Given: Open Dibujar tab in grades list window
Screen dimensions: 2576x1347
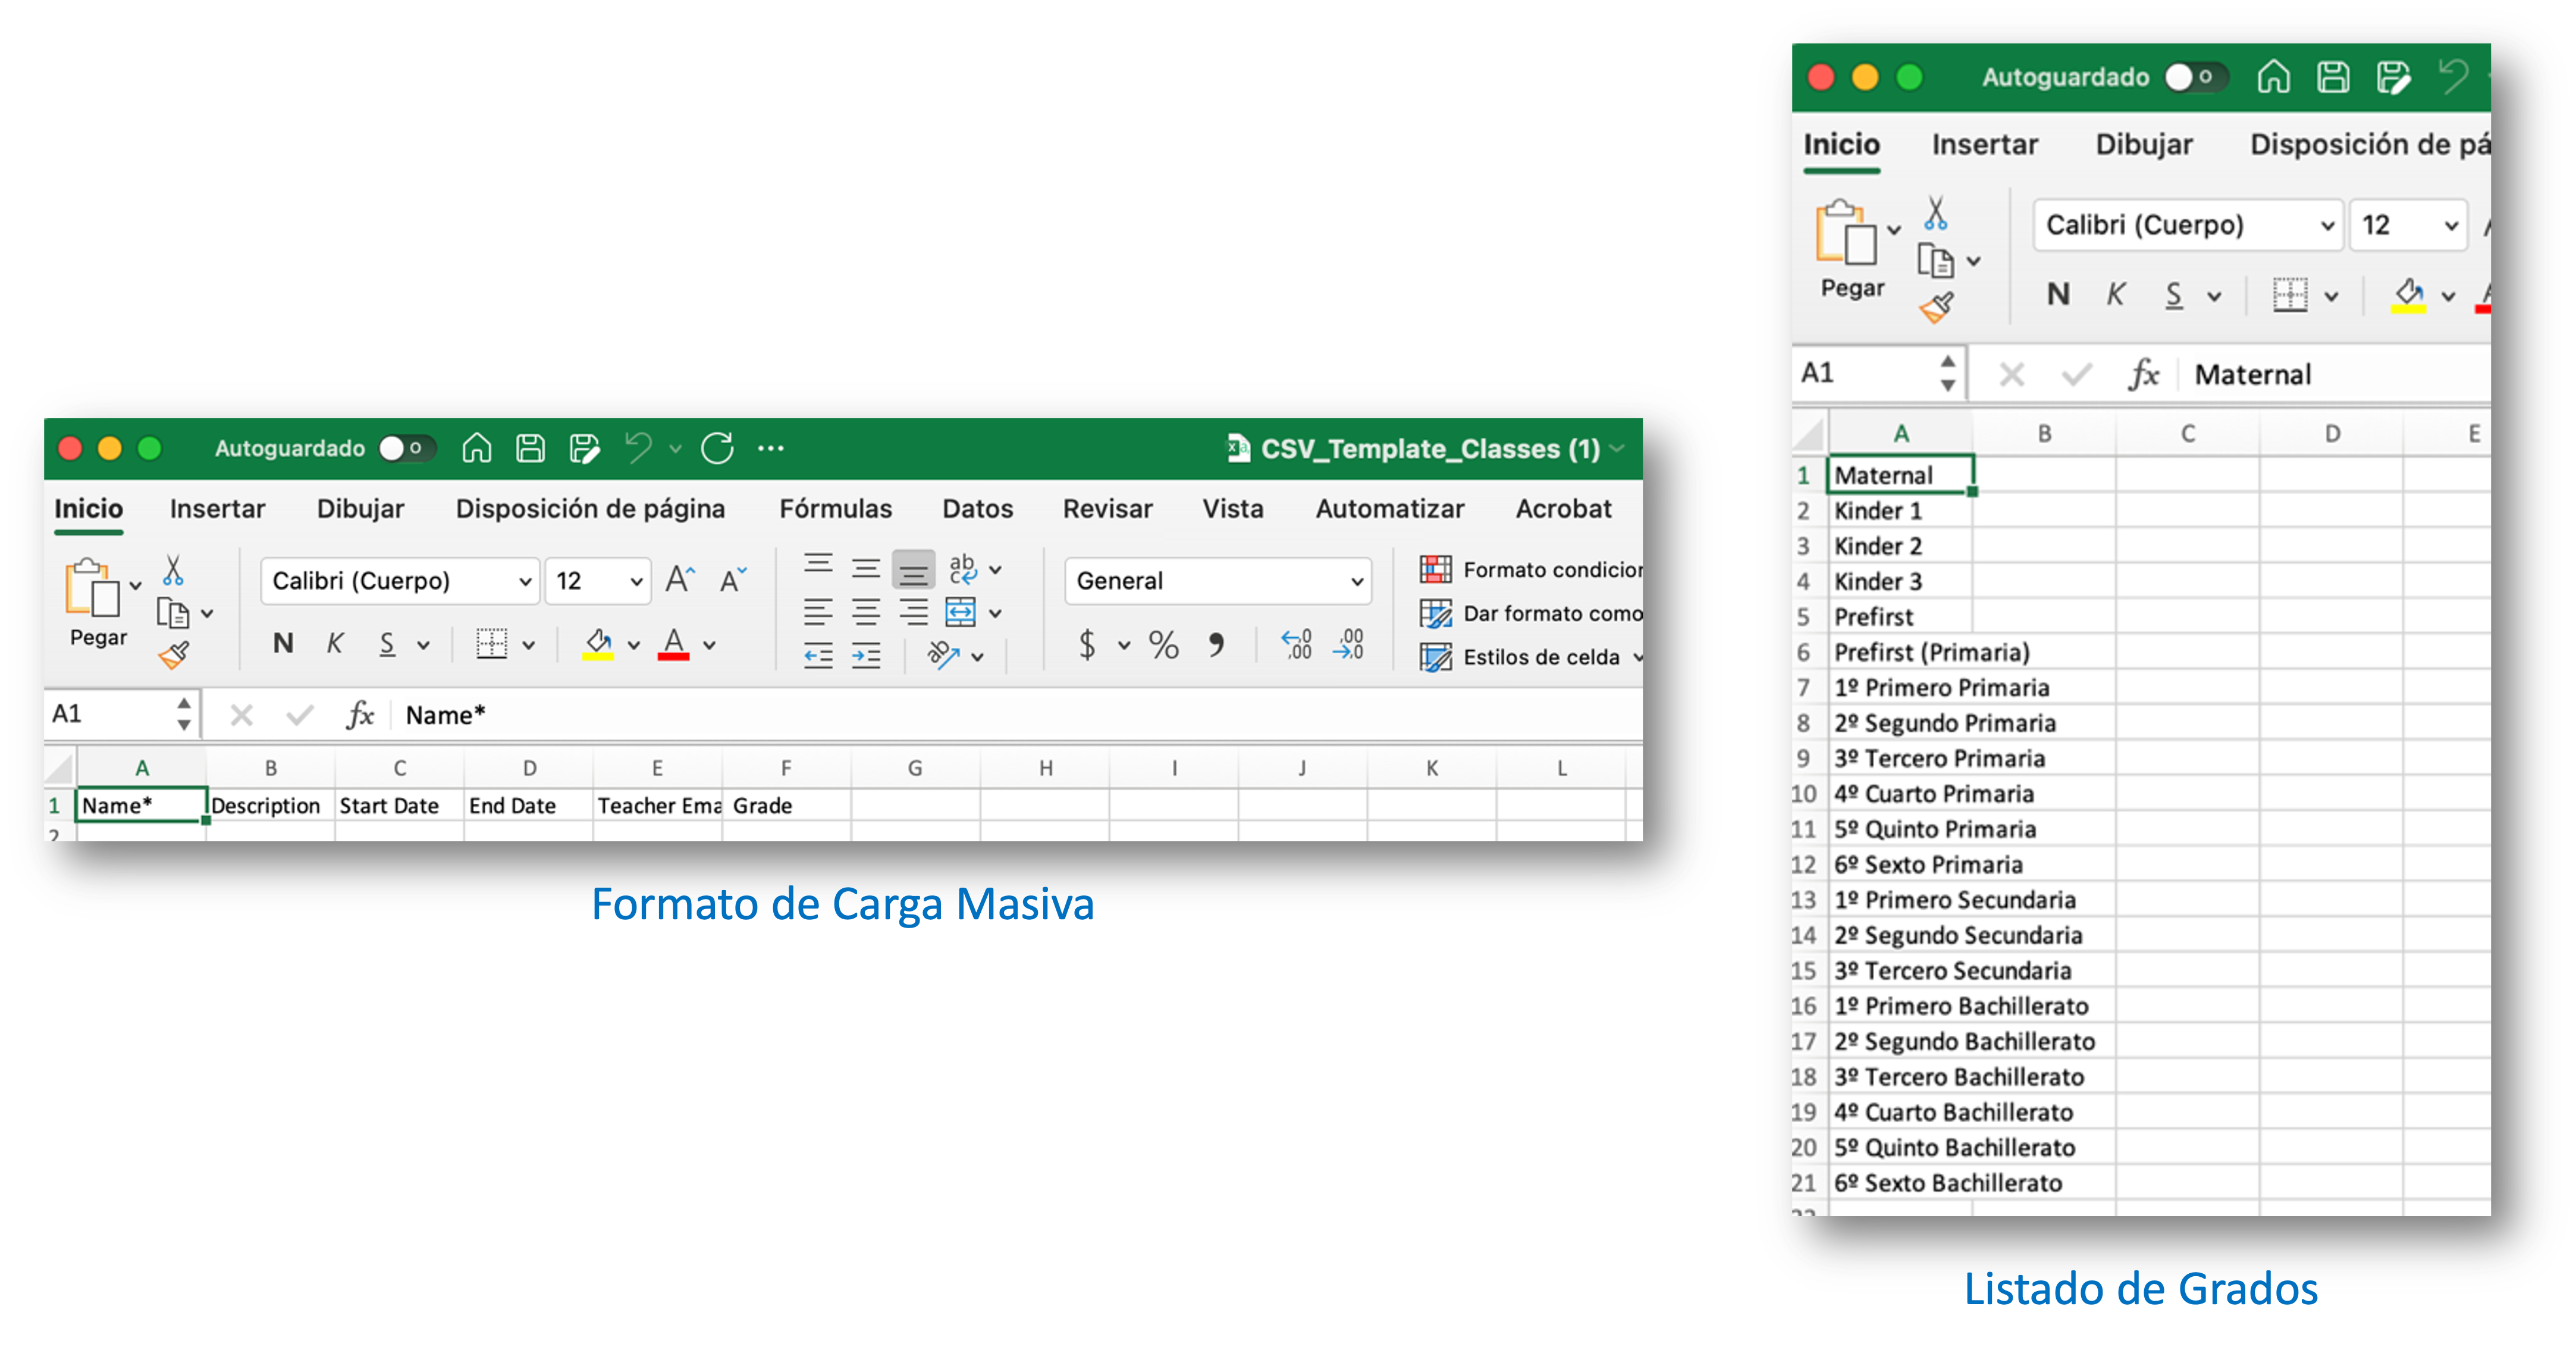Looking at the screenshot, I should (x=2144, y=145).
